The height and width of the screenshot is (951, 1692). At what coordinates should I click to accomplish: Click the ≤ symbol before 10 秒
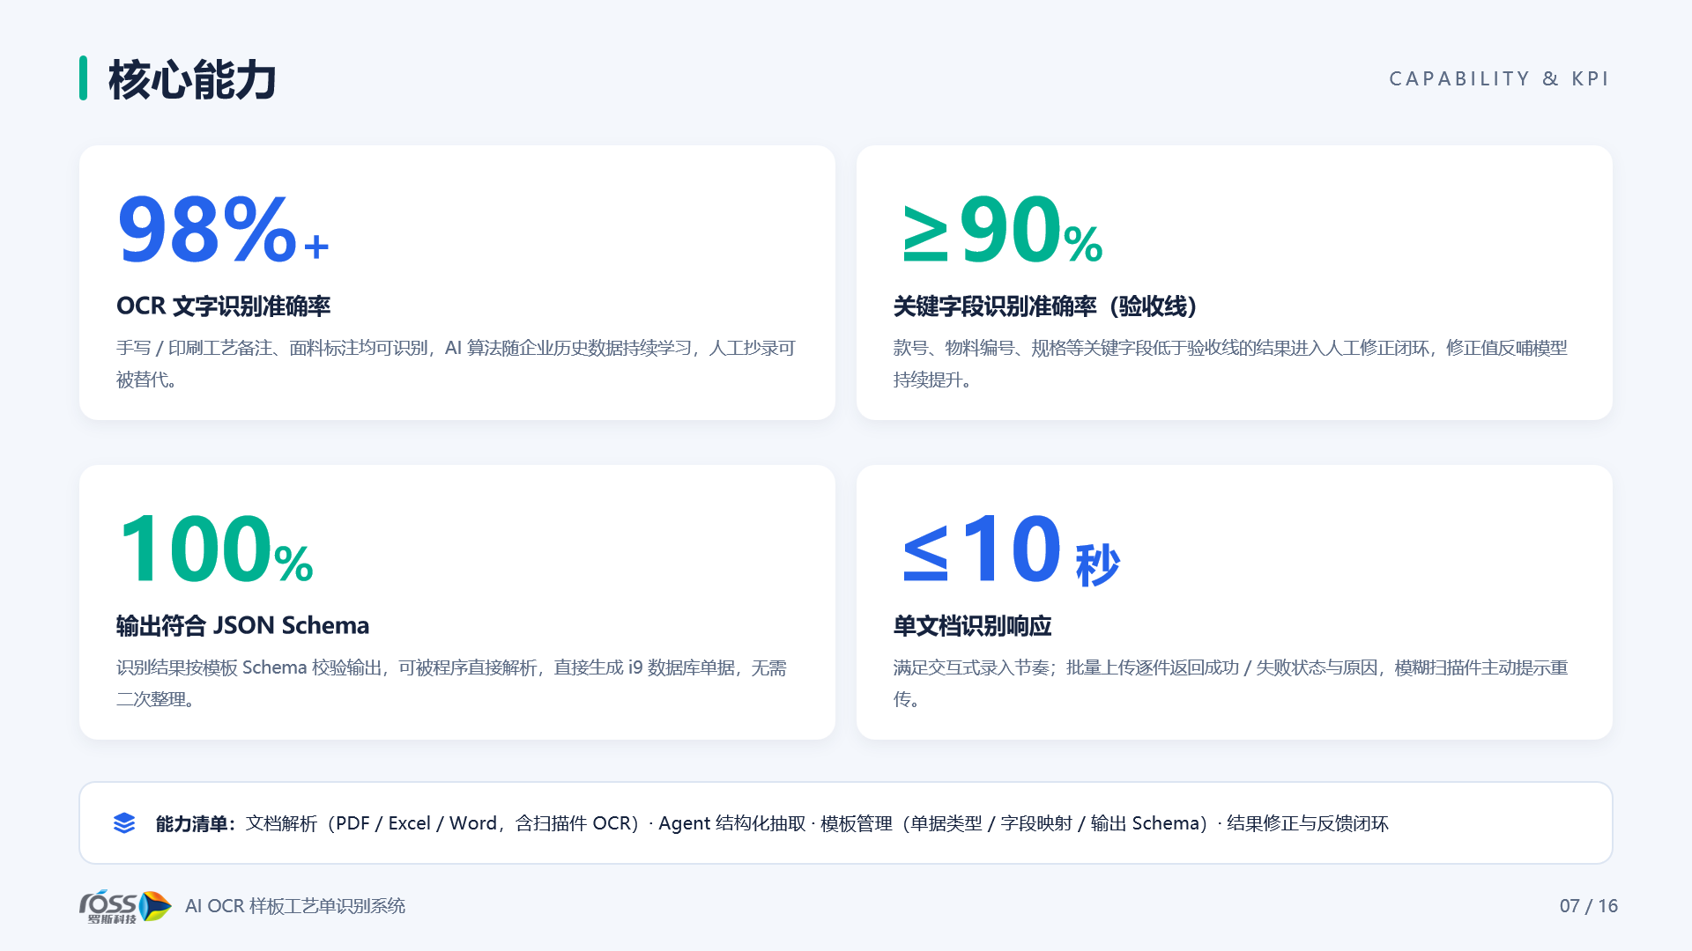pyautogui.click(x=924, y=552)
